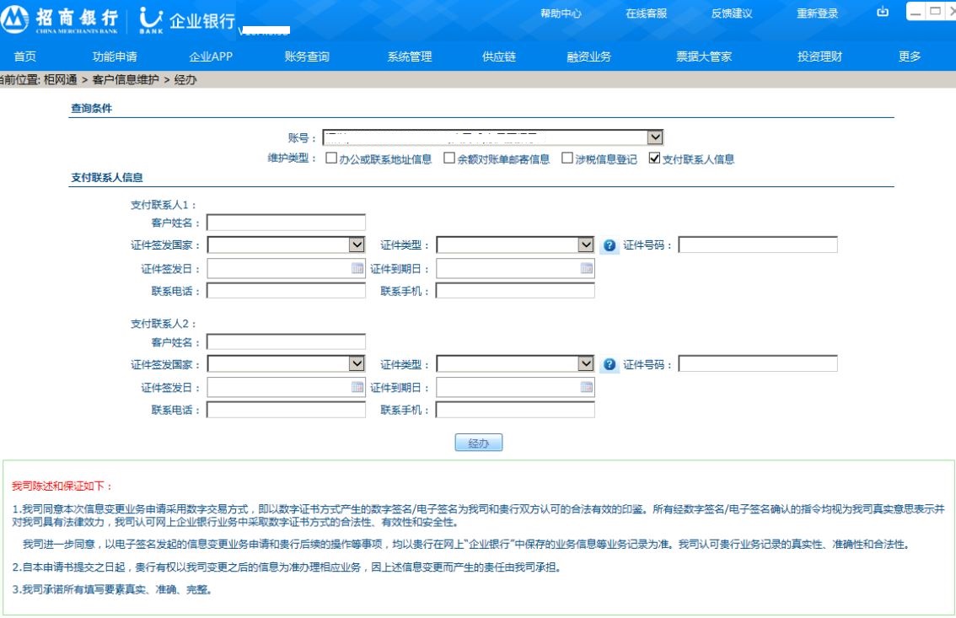Focus contact 2 联系手机 input field

(514, 410)
